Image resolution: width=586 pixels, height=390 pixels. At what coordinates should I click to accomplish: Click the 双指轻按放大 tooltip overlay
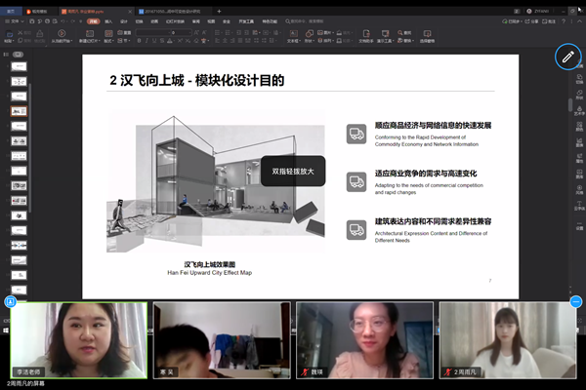[x=292, y=172]
